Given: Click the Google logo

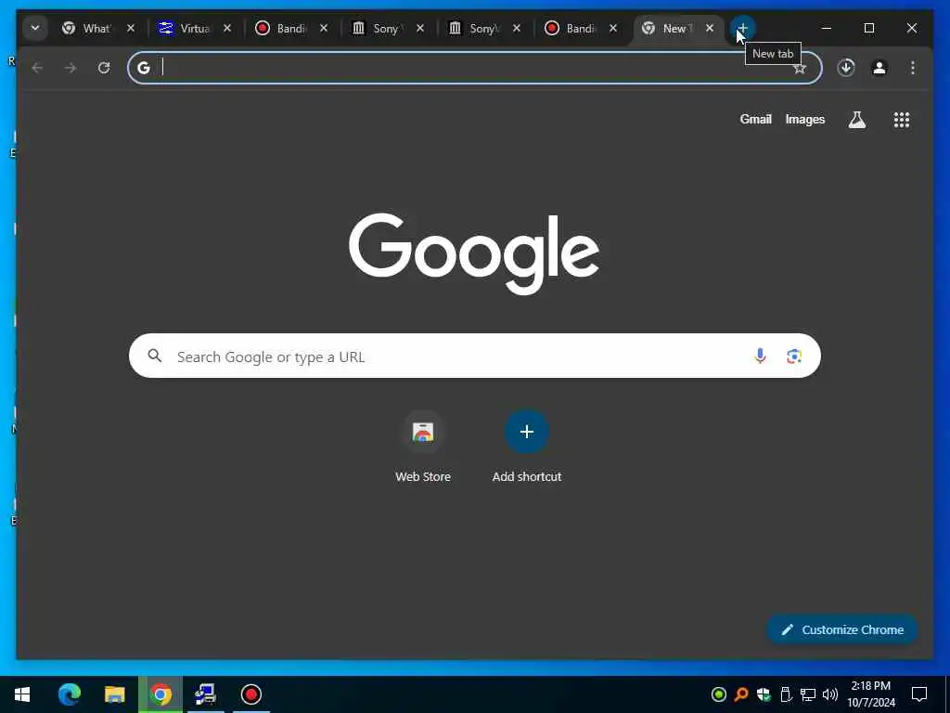Looking at the screenshot, I should pos(474,253).
